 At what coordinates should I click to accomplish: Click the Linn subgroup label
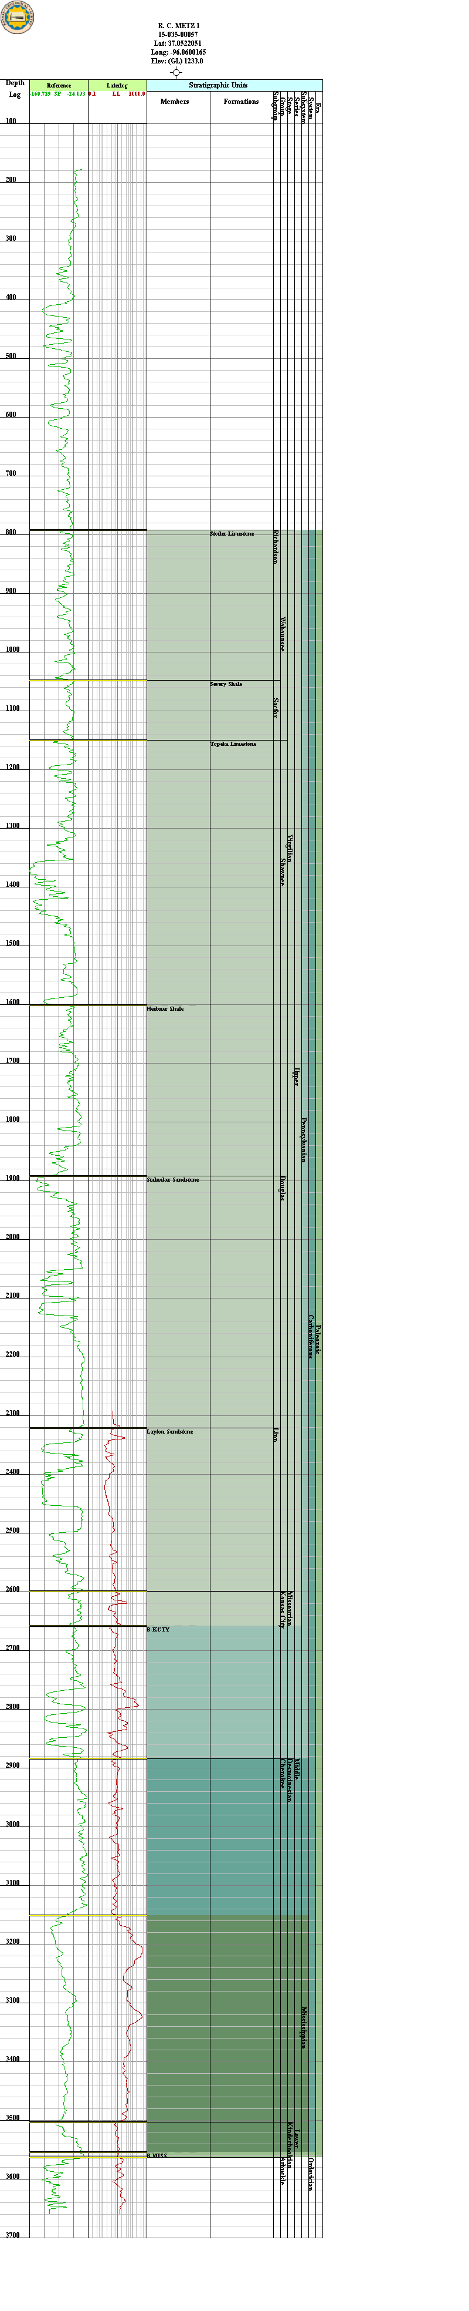276,1435
